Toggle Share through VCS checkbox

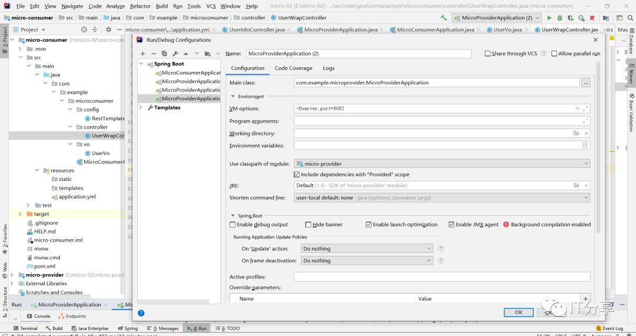(488, 54)
